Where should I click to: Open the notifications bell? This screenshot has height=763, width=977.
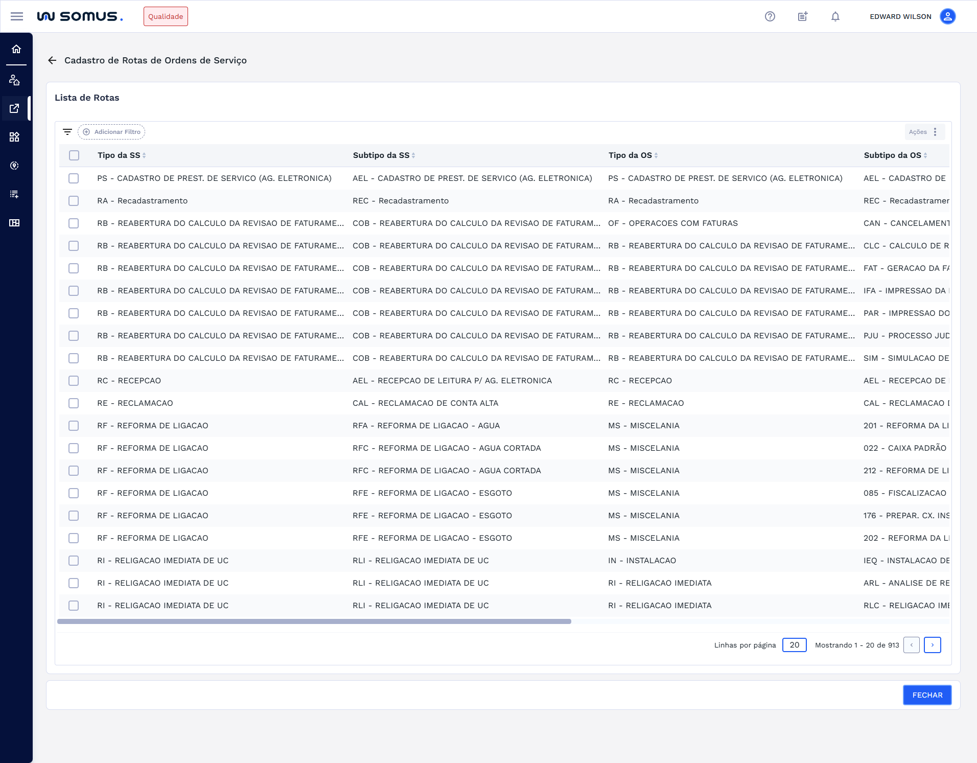(x=835, y=16)
